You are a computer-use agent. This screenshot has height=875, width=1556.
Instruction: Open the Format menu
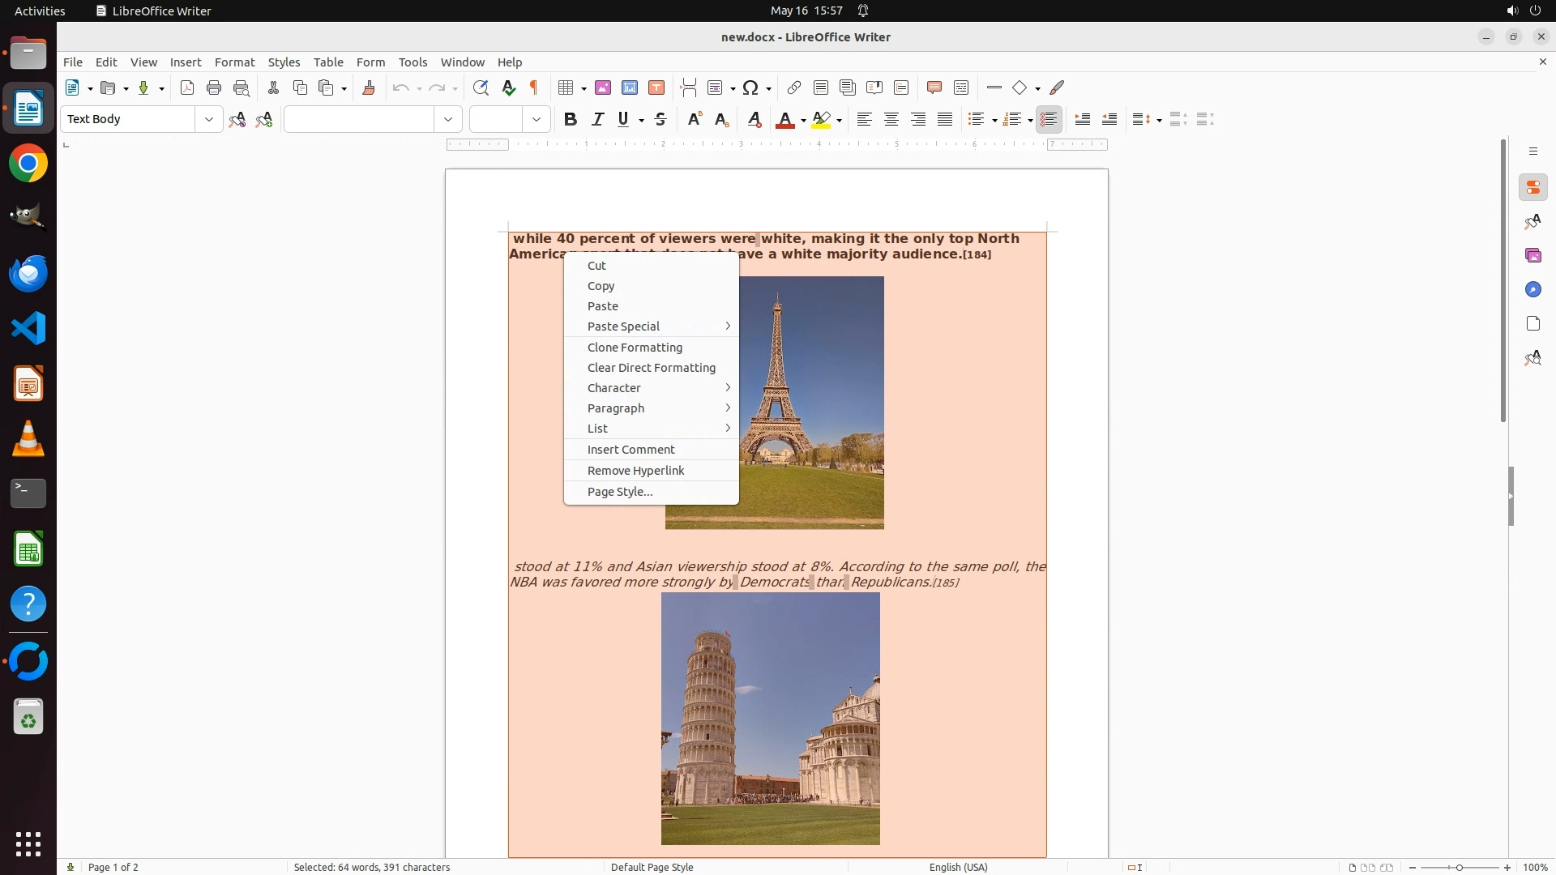tap(234, 62)
